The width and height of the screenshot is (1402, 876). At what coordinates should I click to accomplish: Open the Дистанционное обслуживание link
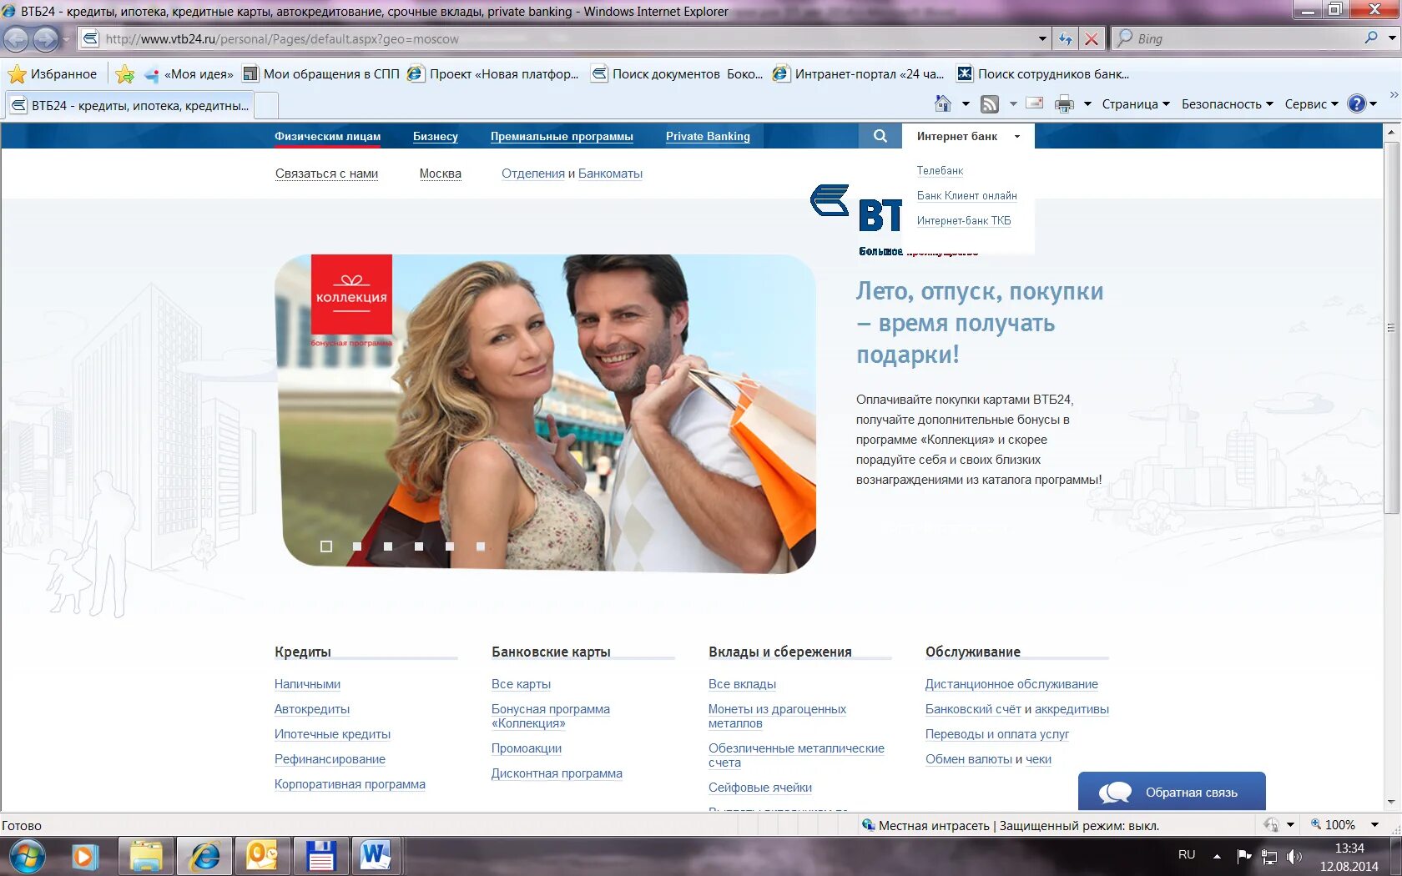pos(1011,684)
